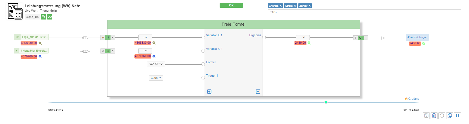This screenshot has width=469, height=124.
Task: Click the timeline marker dot on the slider
Action: pos(326,102)
